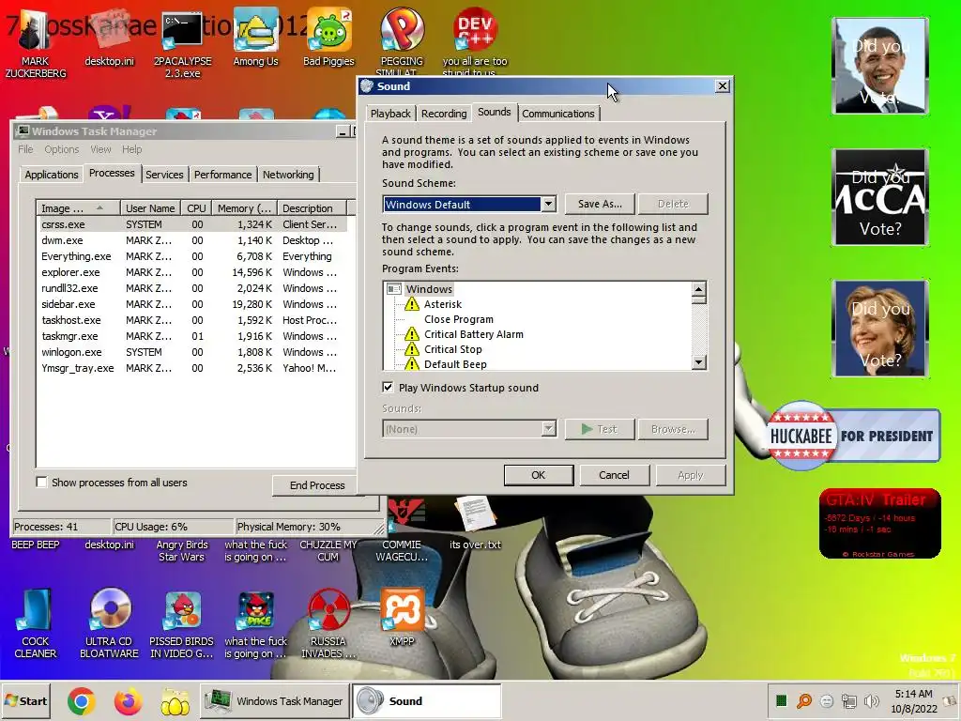Click the Dev-C++ desktop shortcut icon
Screen dimensions: 961x721
[475, 31]
